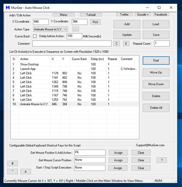Click the Save button
Screen dimensions: 182x187
156,35
